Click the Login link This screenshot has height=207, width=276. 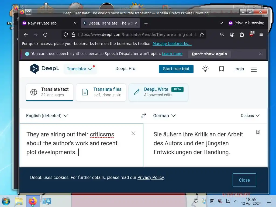[239, 69]
